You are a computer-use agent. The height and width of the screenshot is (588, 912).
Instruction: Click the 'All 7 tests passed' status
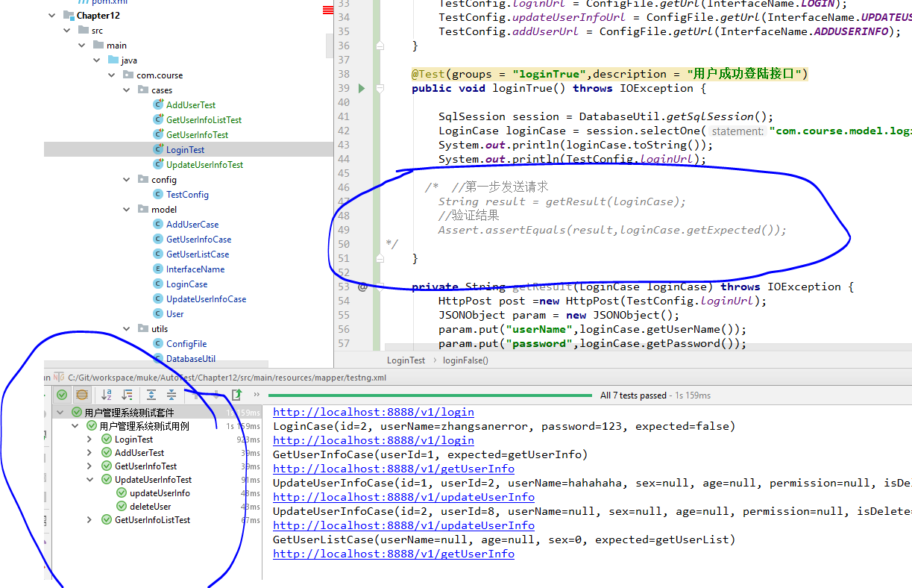633,395
